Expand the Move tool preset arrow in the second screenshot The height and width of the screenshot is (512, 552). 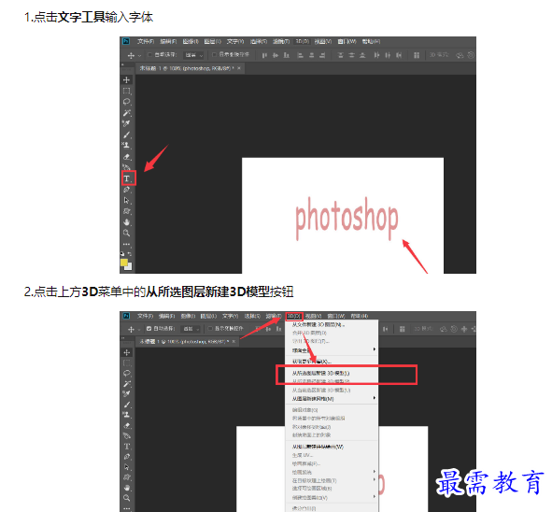tap(139, 329)
